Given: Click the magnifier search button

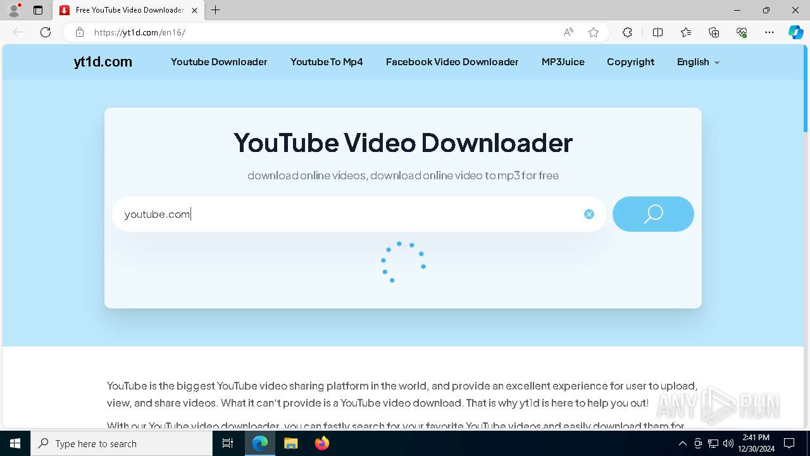Looking at the screenshot, I should (x=653, y=214).
